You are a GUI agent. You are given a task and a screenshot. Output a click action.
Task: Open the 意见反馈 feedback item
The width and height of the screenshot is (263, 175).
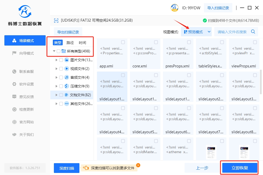26,97
